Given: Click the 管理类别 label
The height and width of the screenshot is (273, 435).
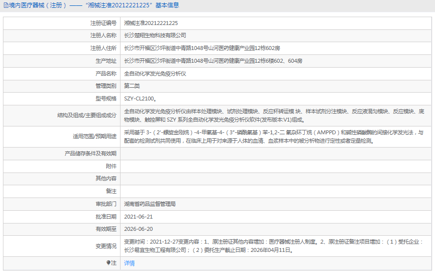Looking at the screenshot, I should pos(106,86).
